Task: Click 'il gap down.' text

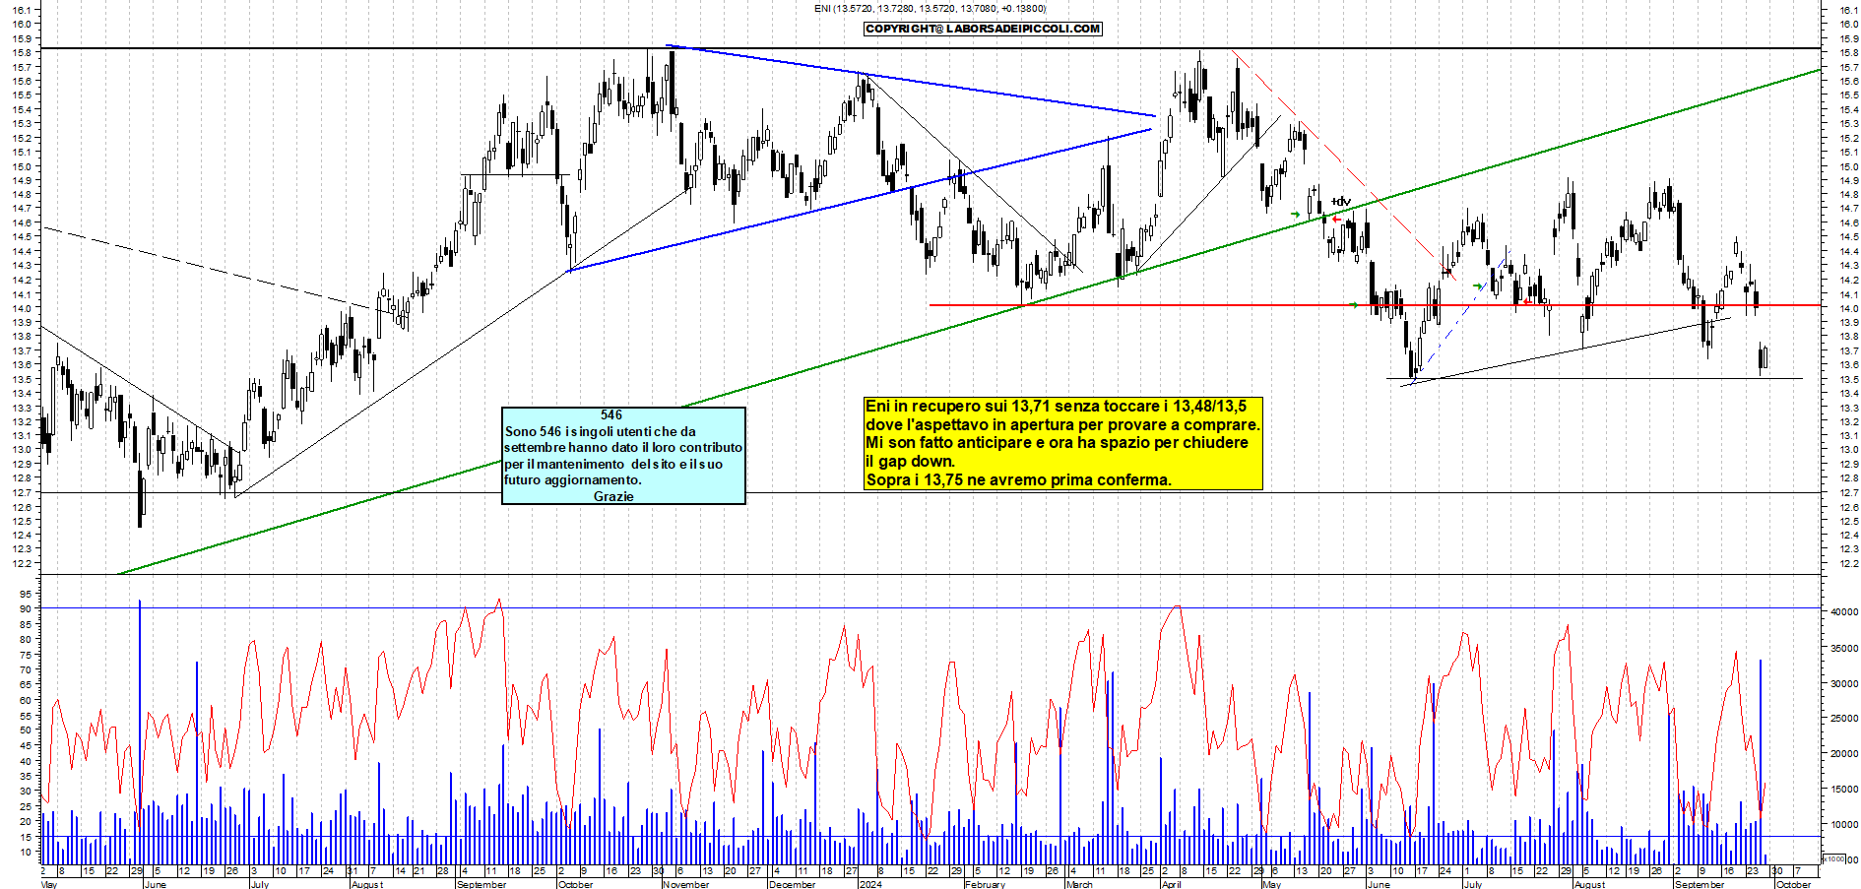Action: (910, 462)
